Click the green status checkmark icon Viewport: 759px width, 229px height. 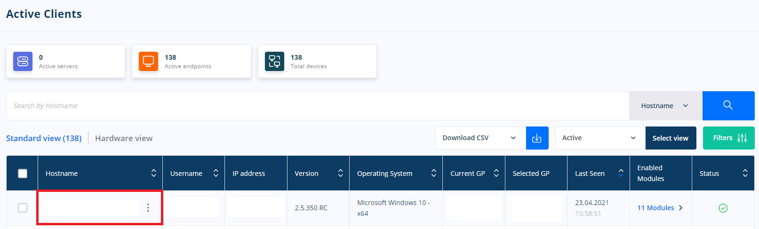click(723, 208)
